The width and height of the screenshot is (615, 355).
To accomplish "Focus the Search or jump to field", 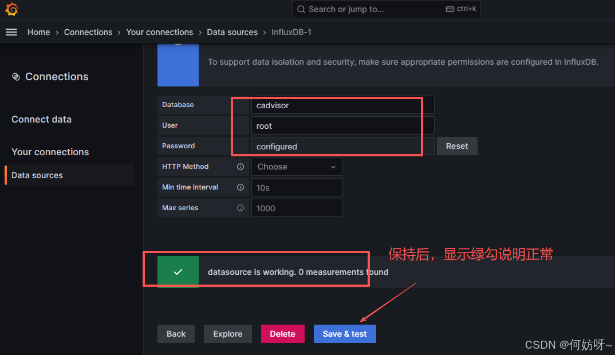I will 387,9.
